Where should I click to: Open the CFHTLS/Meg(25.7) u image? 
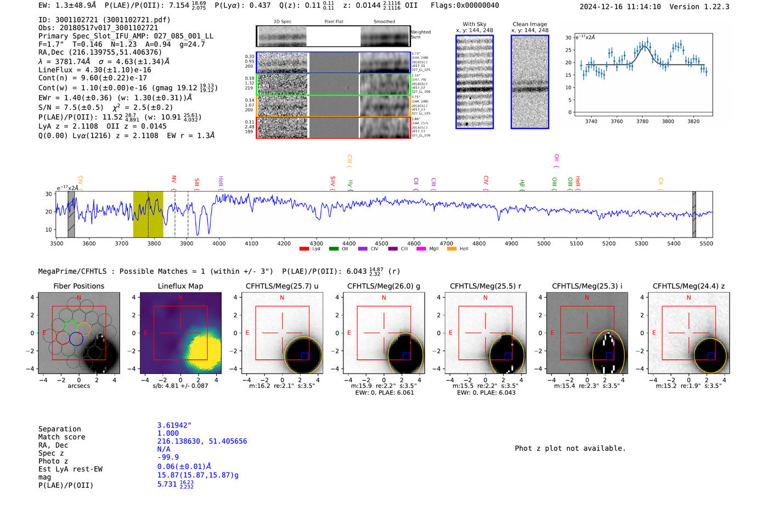click(282, 333)
